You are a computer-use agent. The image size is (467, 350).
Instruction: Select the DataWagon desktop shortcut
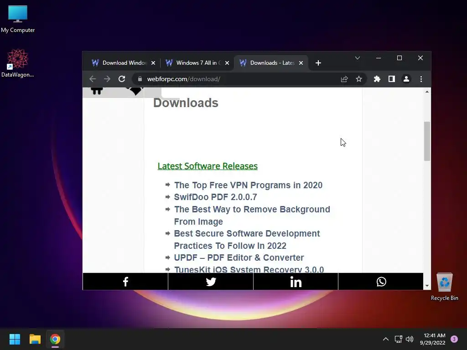(x=18, y=63)
